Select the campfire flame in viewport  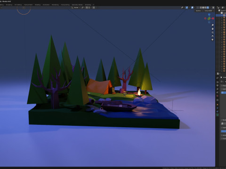(x=139, y=92)
